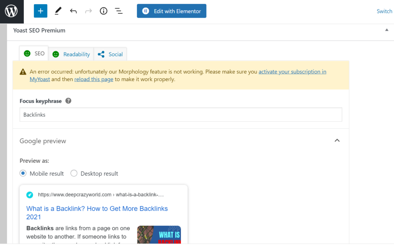Switch to the Readability tab
394x245 pixels.
(71, 54)
